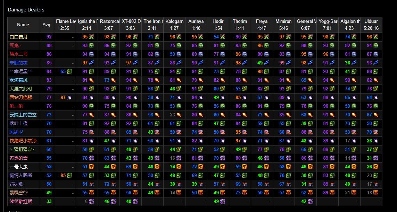Click the skull icon next to 死鬼丶 Razorscale 86
397x212 pixels.
point(113,46)
